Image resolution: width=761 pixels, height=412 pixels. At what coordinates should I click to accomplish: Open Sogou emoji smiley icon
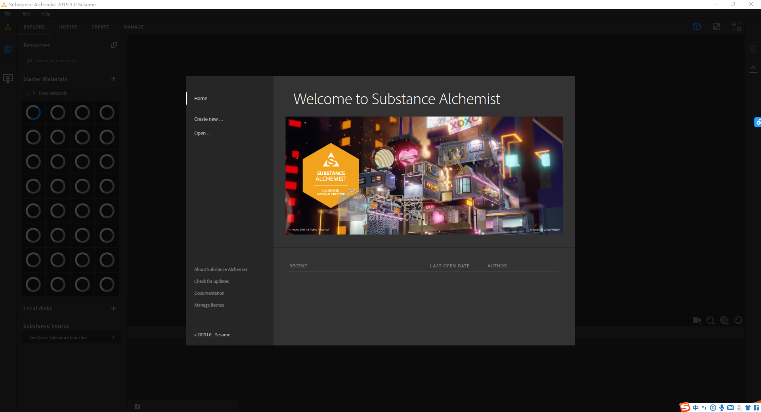tap(713, 408)
